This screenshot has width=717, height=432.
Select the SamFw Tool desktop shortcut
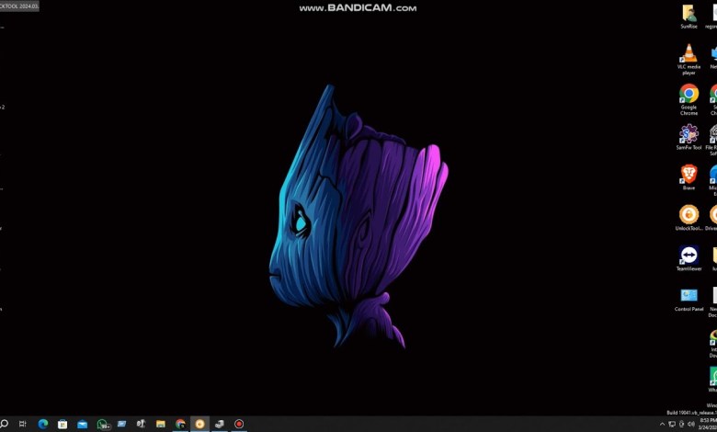point(689,137)
